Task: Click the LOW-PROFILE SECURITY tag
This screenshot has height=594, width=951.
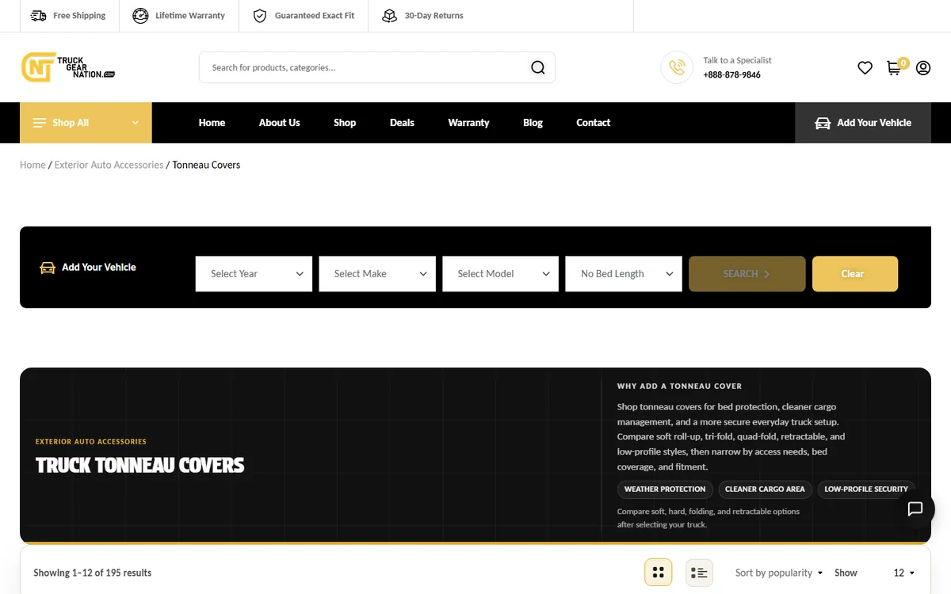Action: [x=866, y=489]
